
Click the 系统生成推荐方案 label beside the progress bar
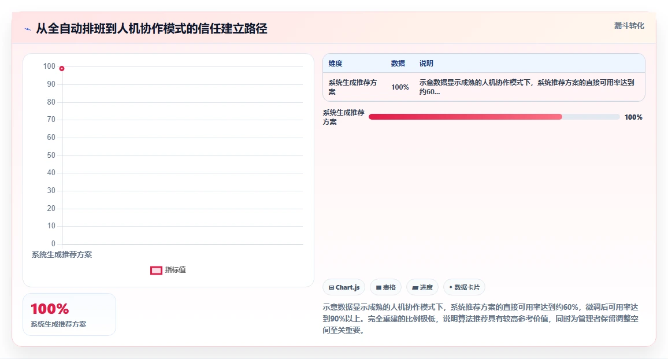[343, 117]
